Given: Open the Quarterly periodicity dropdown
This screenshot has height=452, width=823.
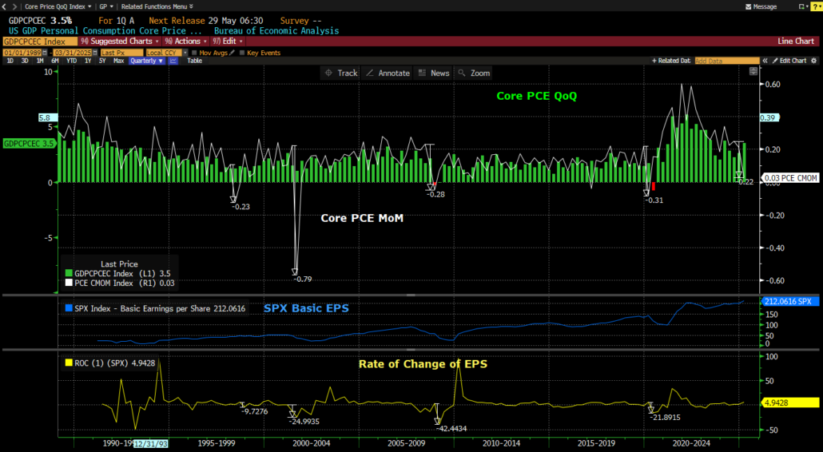Looking at the screenshot, I should click(x=147, y=61).
